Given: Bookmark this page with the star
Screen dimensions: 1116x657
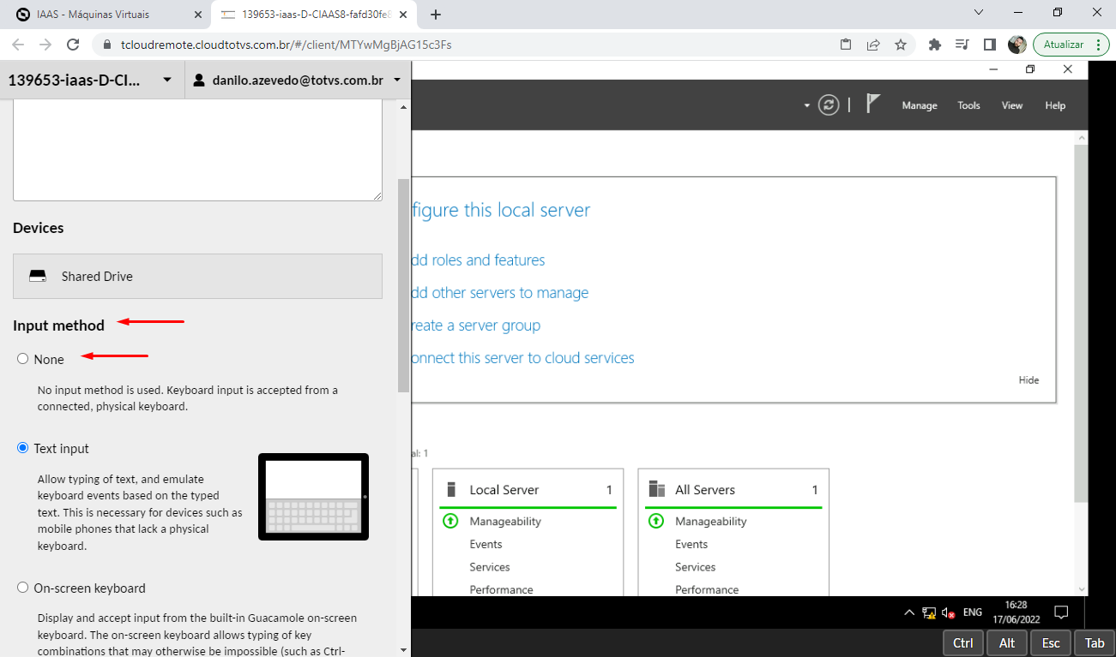Looking at the screenshot, I should [x=901, y=45].
